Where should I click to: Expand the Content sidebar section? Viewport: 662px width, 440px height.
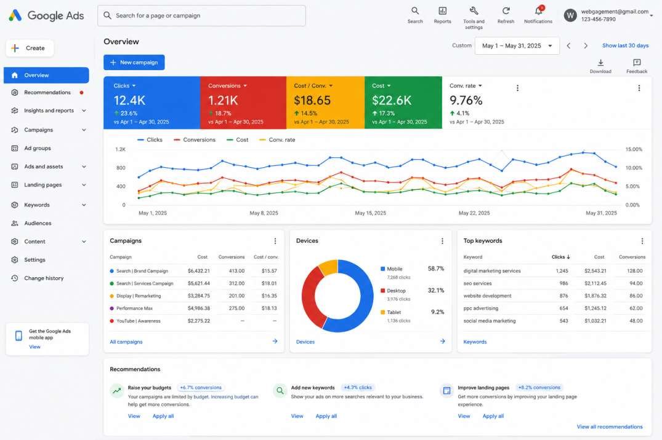point(84,242)
